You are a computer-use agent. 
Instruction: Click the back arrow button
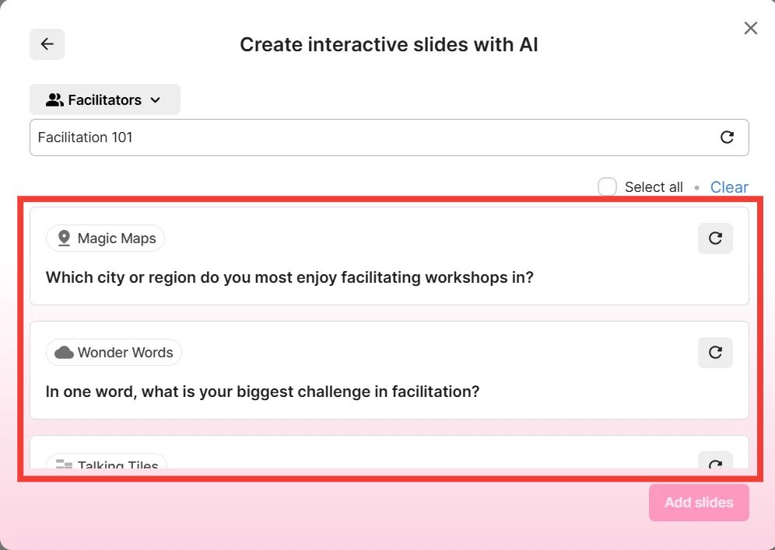pos(47,44)
